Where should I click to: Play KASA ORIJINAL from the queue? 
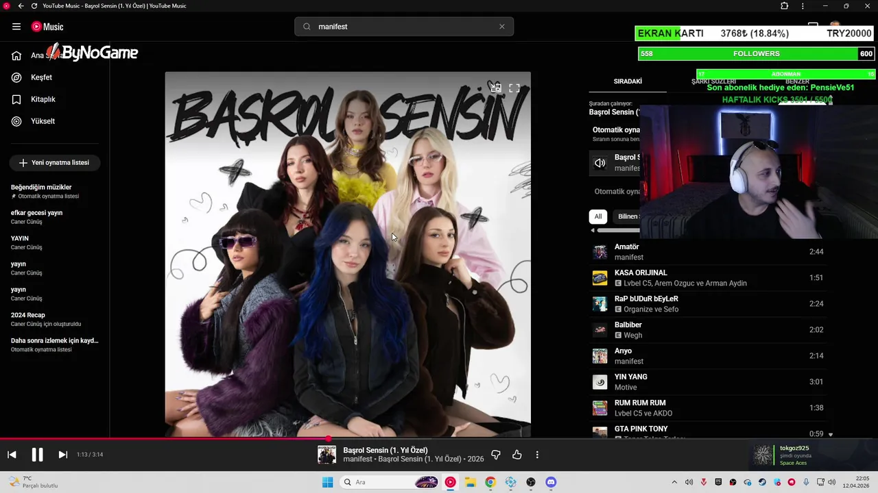point(709,278)
